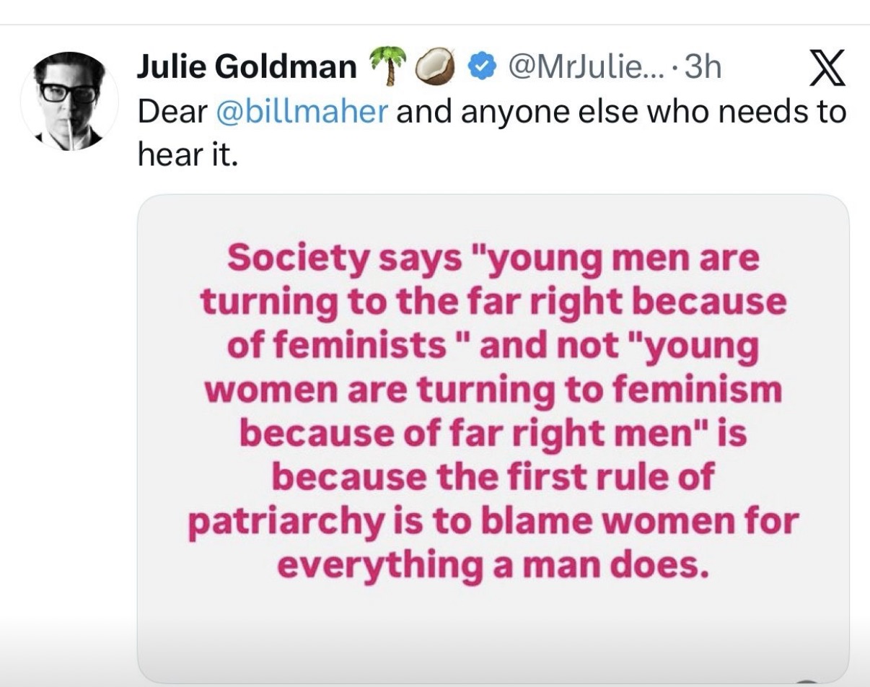Open Julie Goldman's profile avatar

pyautogui.click(x=69, y=102)
